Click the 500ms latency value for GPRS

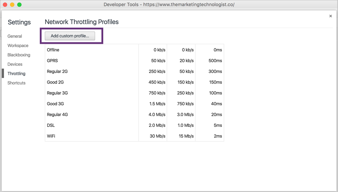point(215,61)
